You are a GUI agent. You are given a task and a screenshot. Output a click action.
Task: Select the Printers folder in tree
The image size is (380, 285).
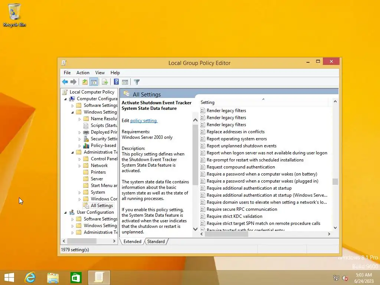pyautogui.click(x=98, y=172)
